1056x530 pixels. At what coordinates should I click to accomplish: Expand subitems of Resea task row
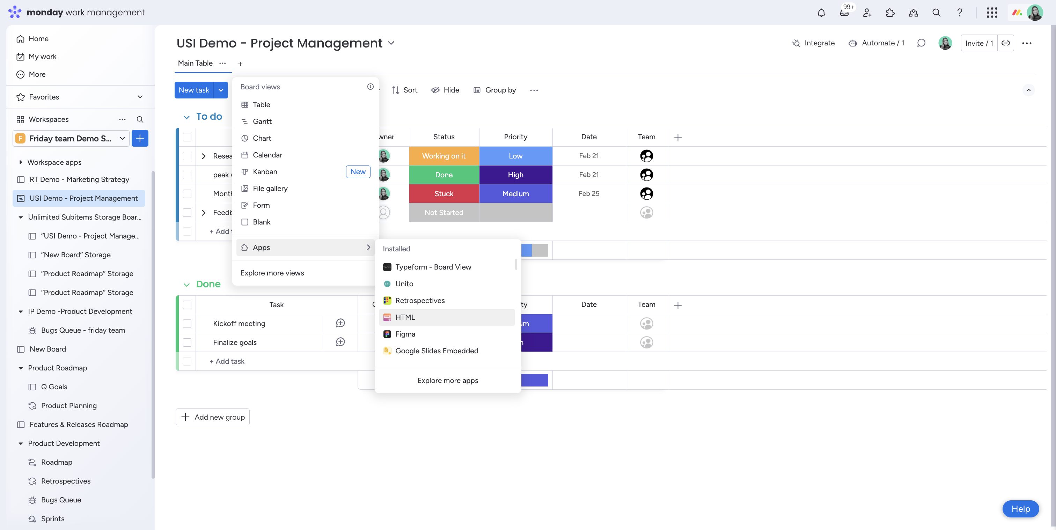click(x=204, y=156)
